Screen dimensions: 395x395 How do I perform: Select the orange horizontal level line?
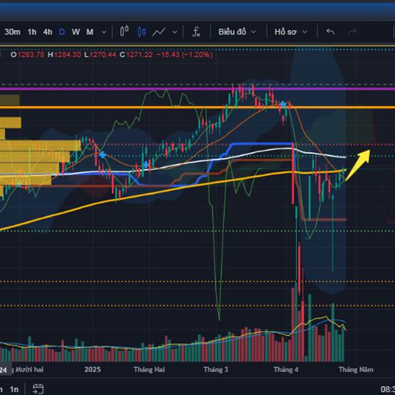pos(197,107)
